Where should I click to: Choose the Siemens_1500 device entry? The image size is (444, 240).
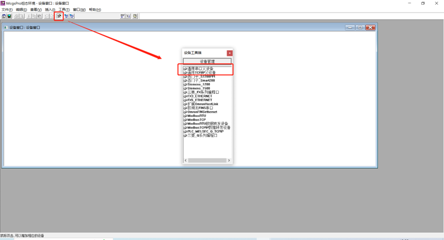point(199,88)
